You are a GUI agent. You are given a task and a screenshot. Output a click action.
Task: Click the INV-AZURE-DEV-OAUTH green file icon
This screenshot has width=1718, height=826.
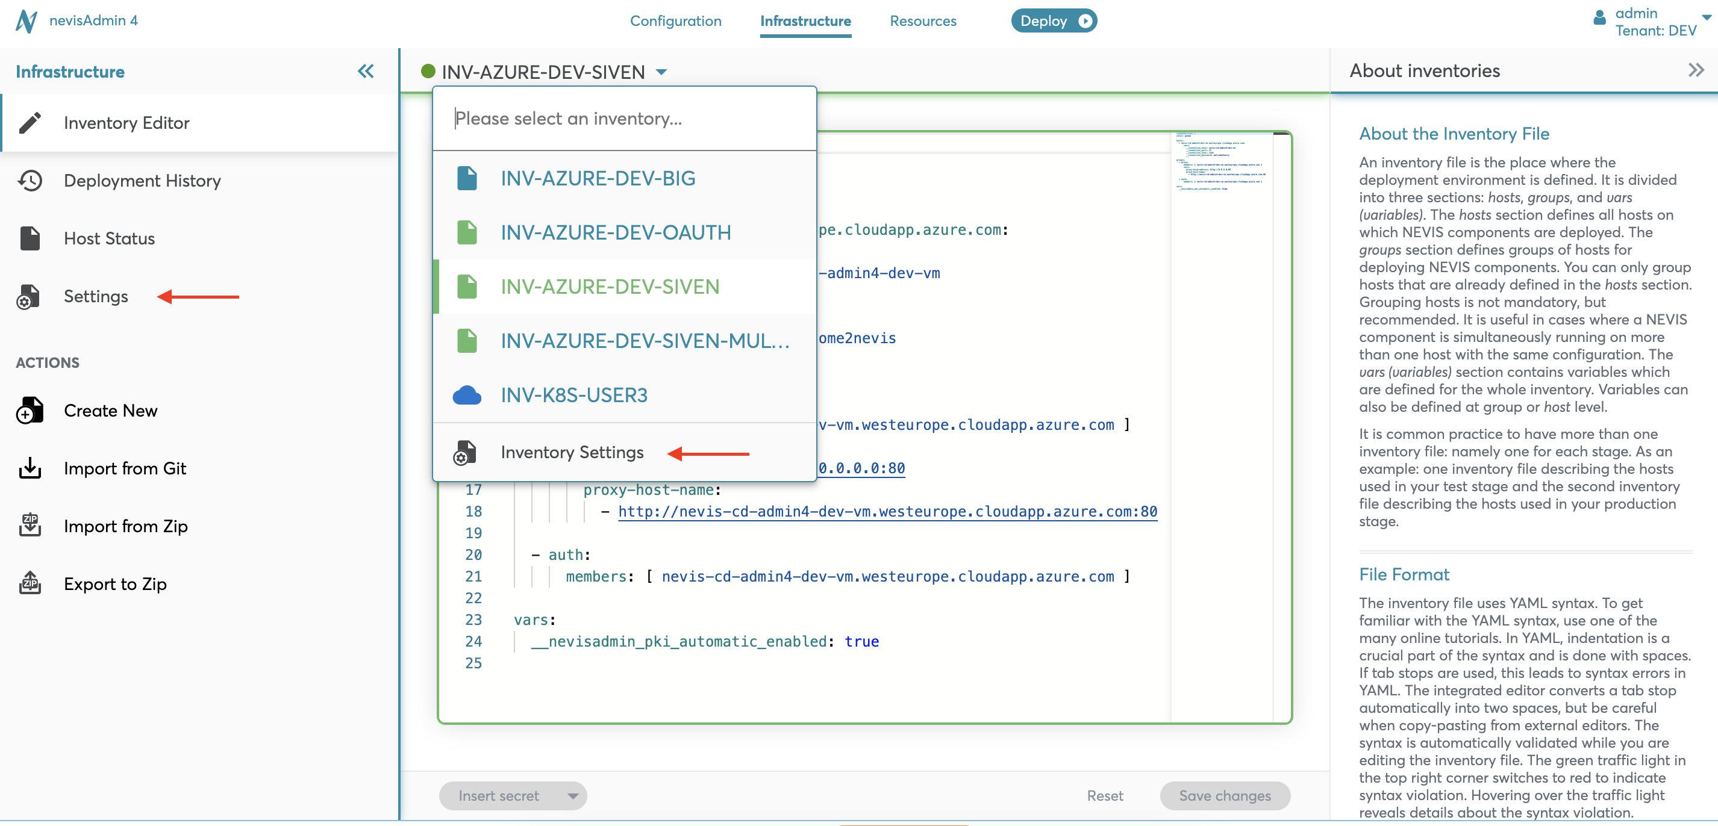[x=467, y=232]
